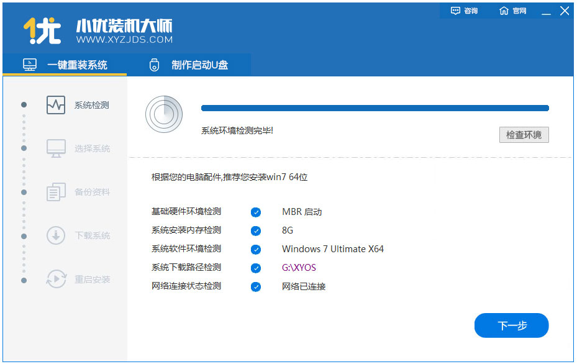Viewport: 577px width, 364px height.
Task: Click the backup data documents icon
Action: [56, 192]
